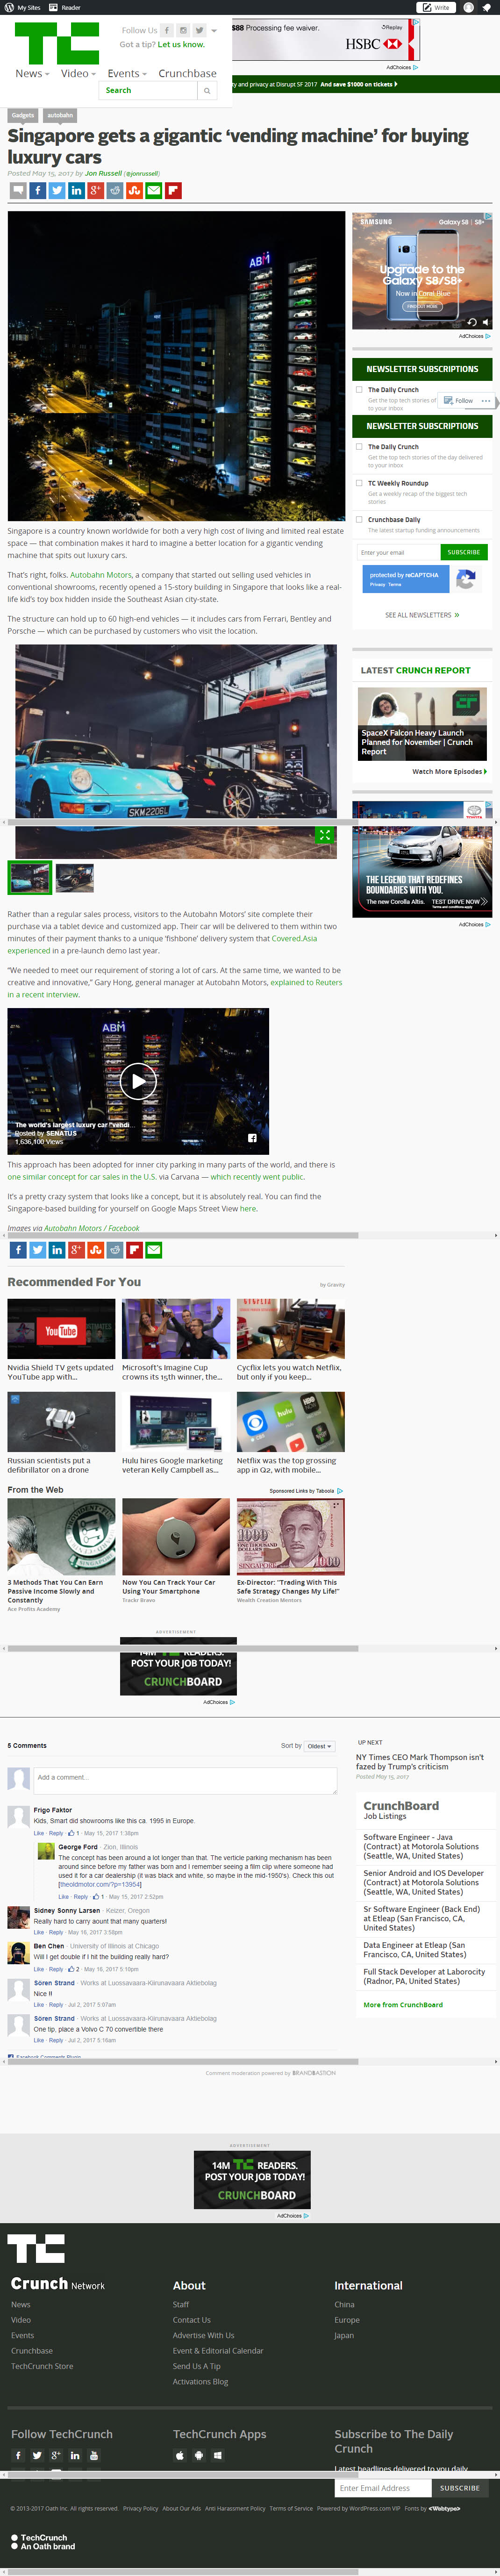Select the second gallery thumbnail
Screen dimensions: 500x2576
75,877
